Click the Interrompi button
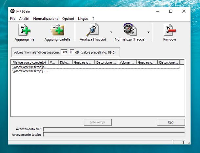This screenshot has width=200, height=153. (x=98, y=122)
